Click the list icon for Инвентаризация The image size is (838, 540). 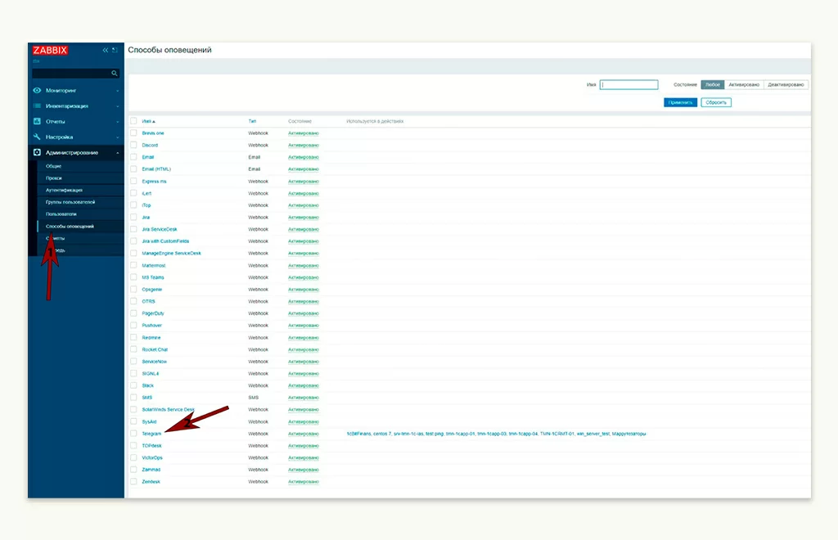coord(37,106)
